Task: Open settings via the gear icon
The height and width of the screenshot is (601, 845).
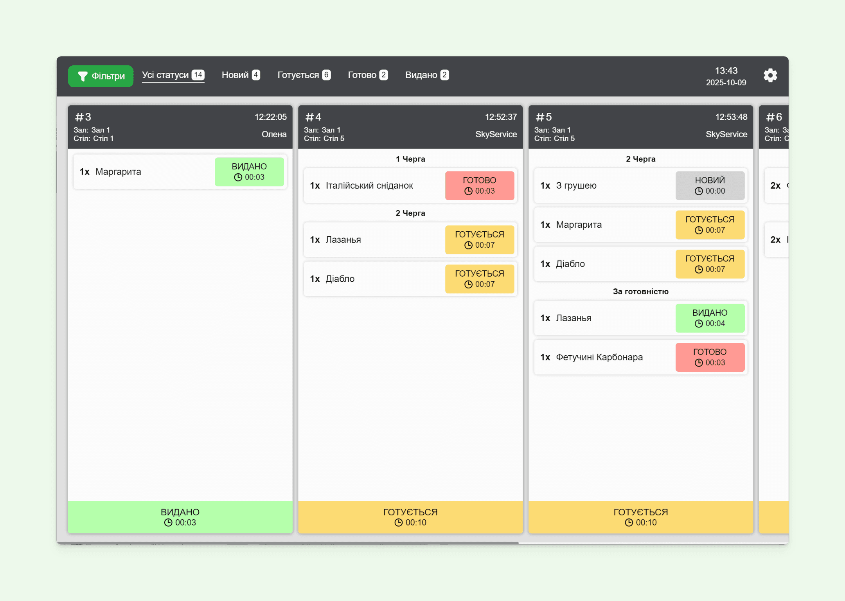Action: pyautogui.click(x=770, y=75)
